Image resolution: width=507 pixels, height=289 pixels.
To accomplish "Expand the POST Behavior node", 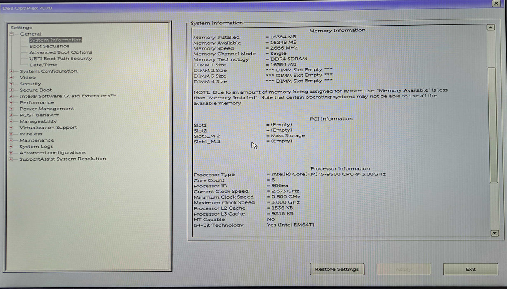I will (x=11, y=115).
